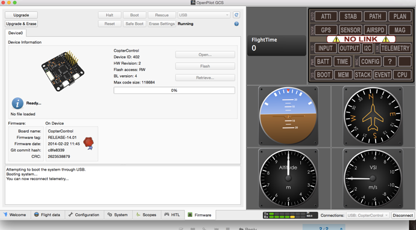Click the BATT power status indicator
416x230 pixels.
point(323,62)
